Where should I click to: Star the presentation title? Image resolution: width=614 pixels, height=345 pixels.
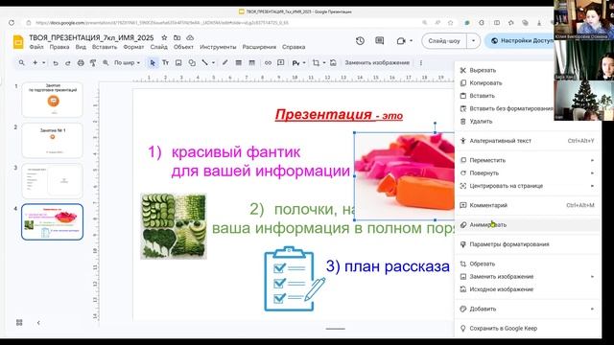pyautogui.click(x=164, y=37)
